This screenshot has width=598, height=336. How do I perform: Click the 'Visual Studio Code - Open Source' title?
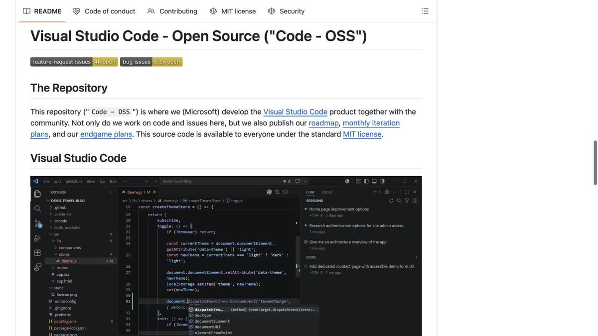click(199, 36)
